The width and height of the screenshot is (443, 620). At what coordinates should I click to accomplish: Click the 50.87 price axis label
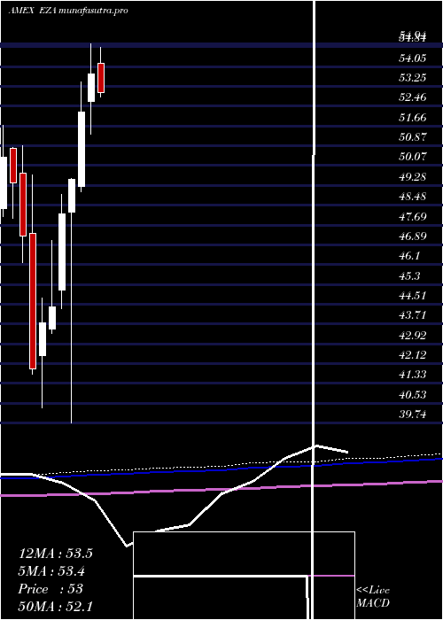point(413,137)
